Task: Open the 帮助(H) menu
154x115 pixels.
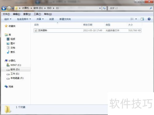Action: (48, 14)
